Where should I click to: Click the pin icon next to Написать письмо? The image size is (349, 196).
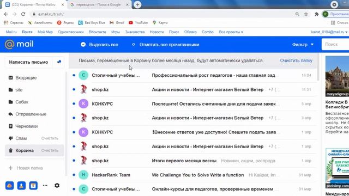click(59, 62)
